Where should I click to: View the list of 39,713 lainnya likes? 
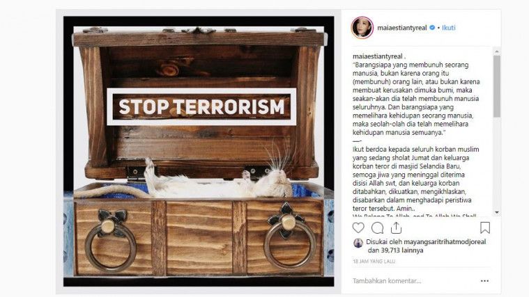click(x=401, y=250)
